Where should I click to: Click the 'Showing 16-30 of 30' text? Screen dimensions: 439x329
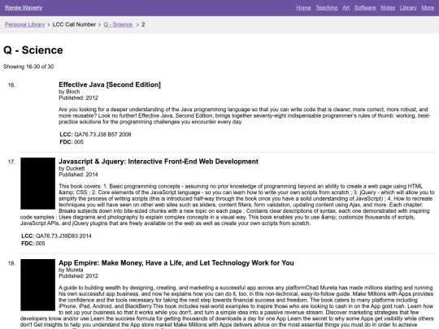[28, 67]
